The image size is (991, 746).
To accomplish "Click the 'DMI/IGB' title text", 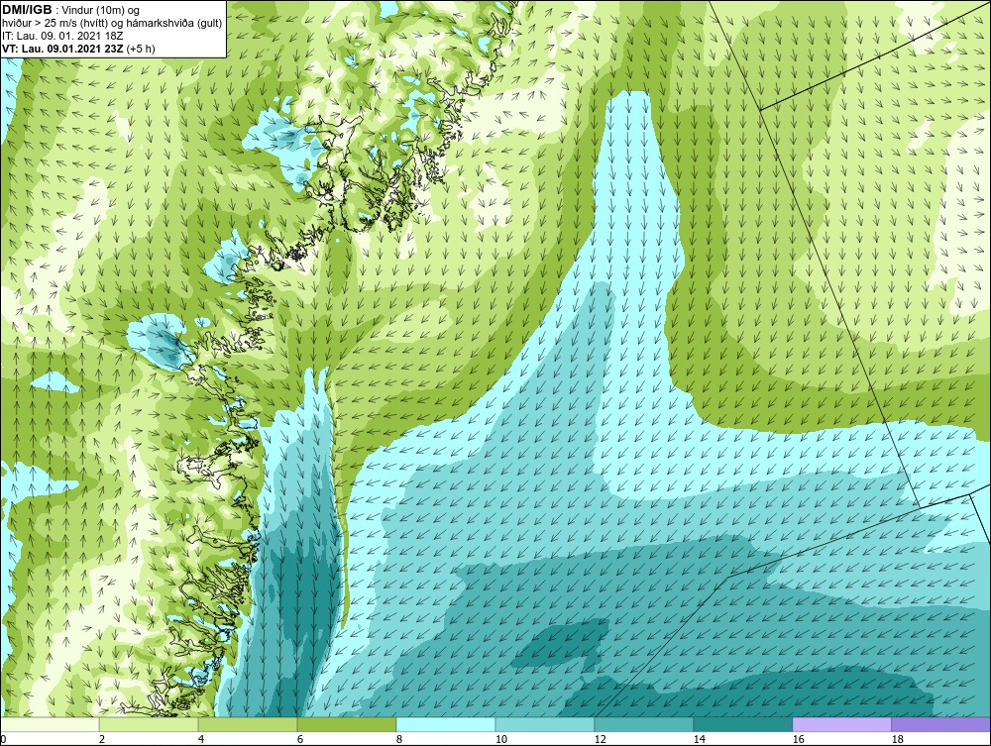I will tap(27, 10).
